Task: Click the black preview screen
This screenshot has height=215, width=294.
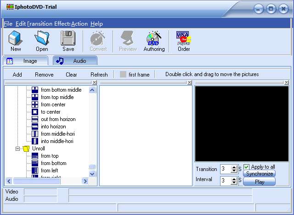Action: coord(242,124)
